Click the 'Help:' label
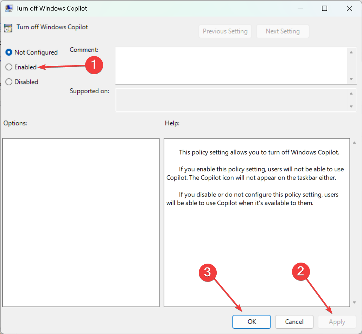Viewport: 362px width, 334px height. [x=172, y=123]
